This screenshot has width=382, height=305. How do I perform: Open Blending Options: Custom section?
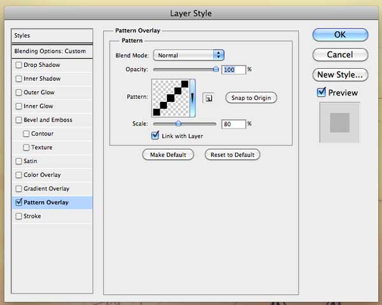tap(52, 51)
